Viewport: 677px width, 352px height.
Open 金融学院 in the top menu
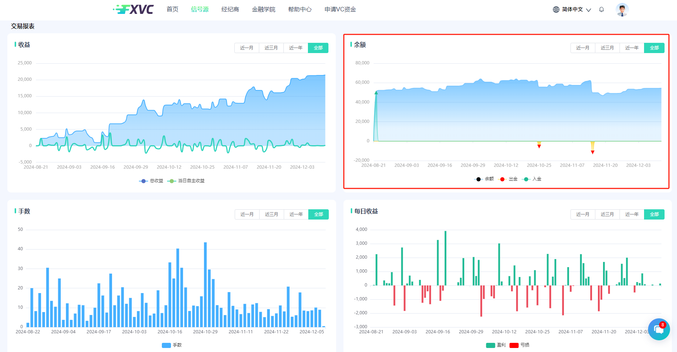264,9
